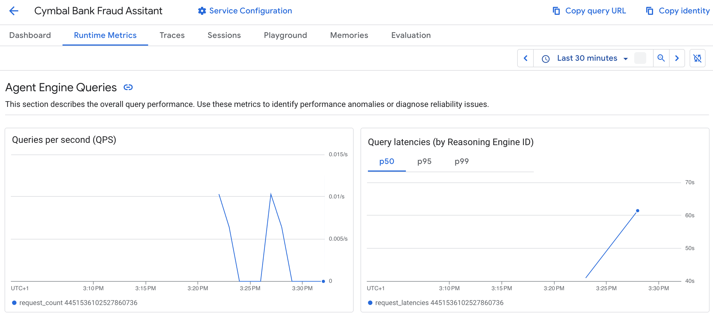The image size is (713, 317).
Task: Click the back arrow icon
Action: pyautogui.click(x=13, y=11)
